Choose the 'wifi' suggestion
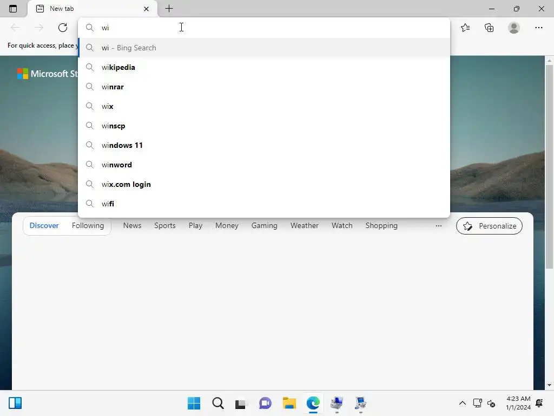This screenshot has width=554, height=416. 264,204
